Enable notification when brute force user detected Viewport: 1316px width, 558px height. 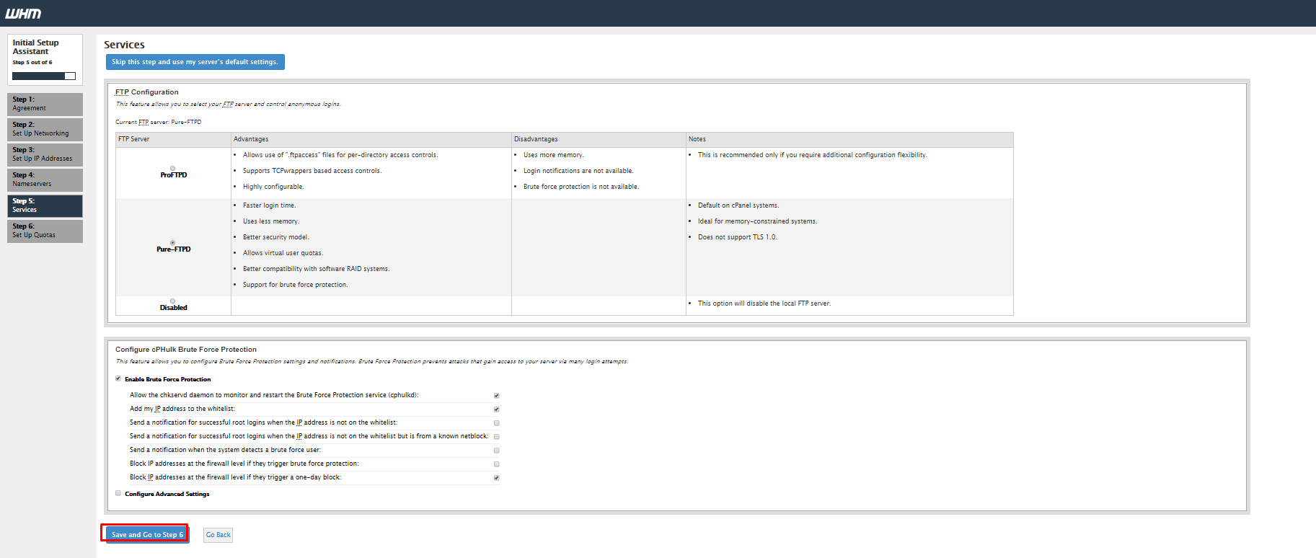pyautogui.click(x=496, y=450)
